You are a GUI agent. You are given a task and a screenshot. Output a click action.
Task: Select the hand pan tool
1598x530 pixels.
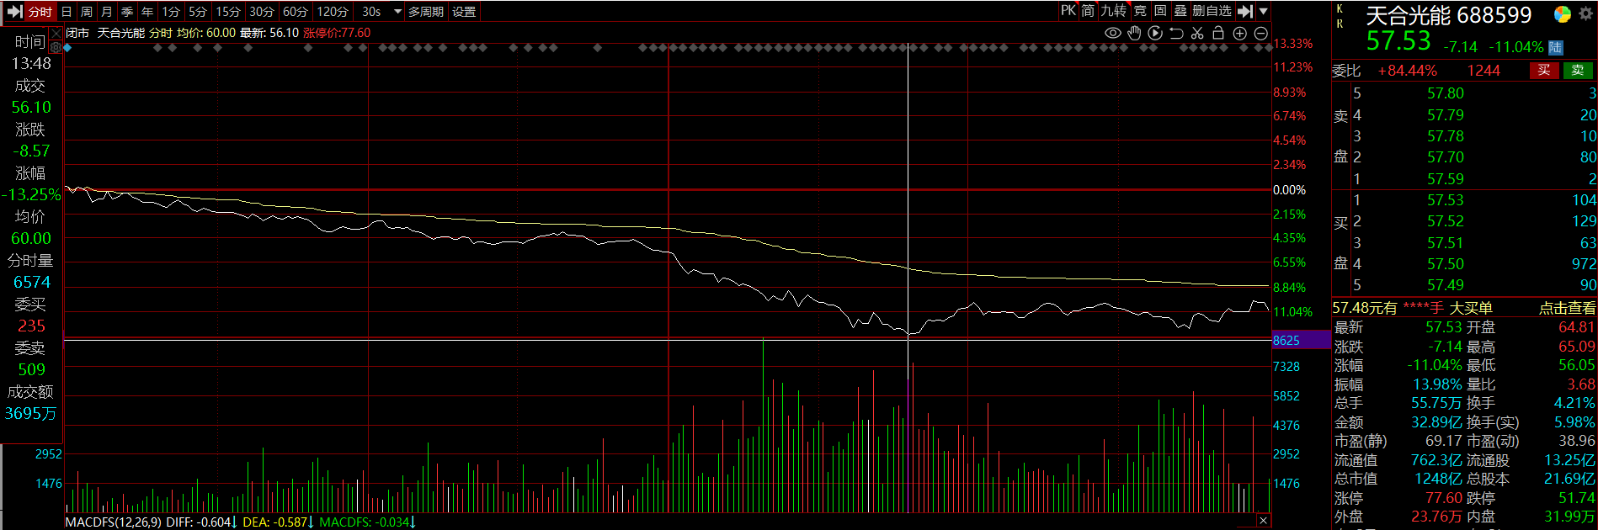pyautogui.click(x=1134, y=33)
